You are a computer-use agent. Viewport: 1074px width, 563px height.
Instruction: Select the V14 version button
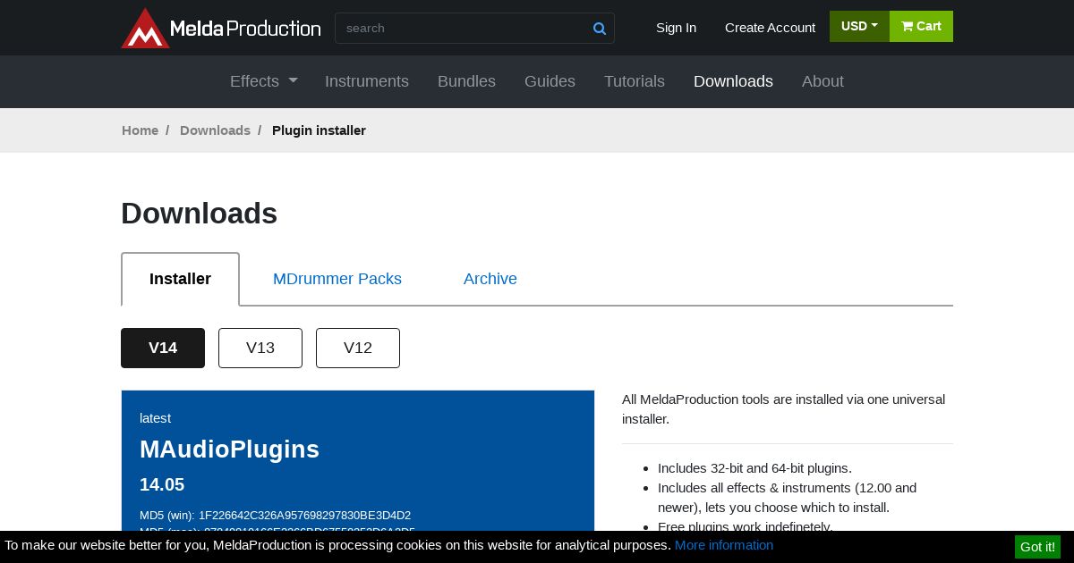(x=163, y=348)
